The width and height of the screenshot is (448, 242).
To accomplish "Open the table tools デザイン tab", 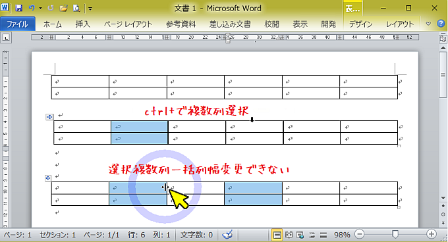I will pyautogui.click(x=361, y=24).
